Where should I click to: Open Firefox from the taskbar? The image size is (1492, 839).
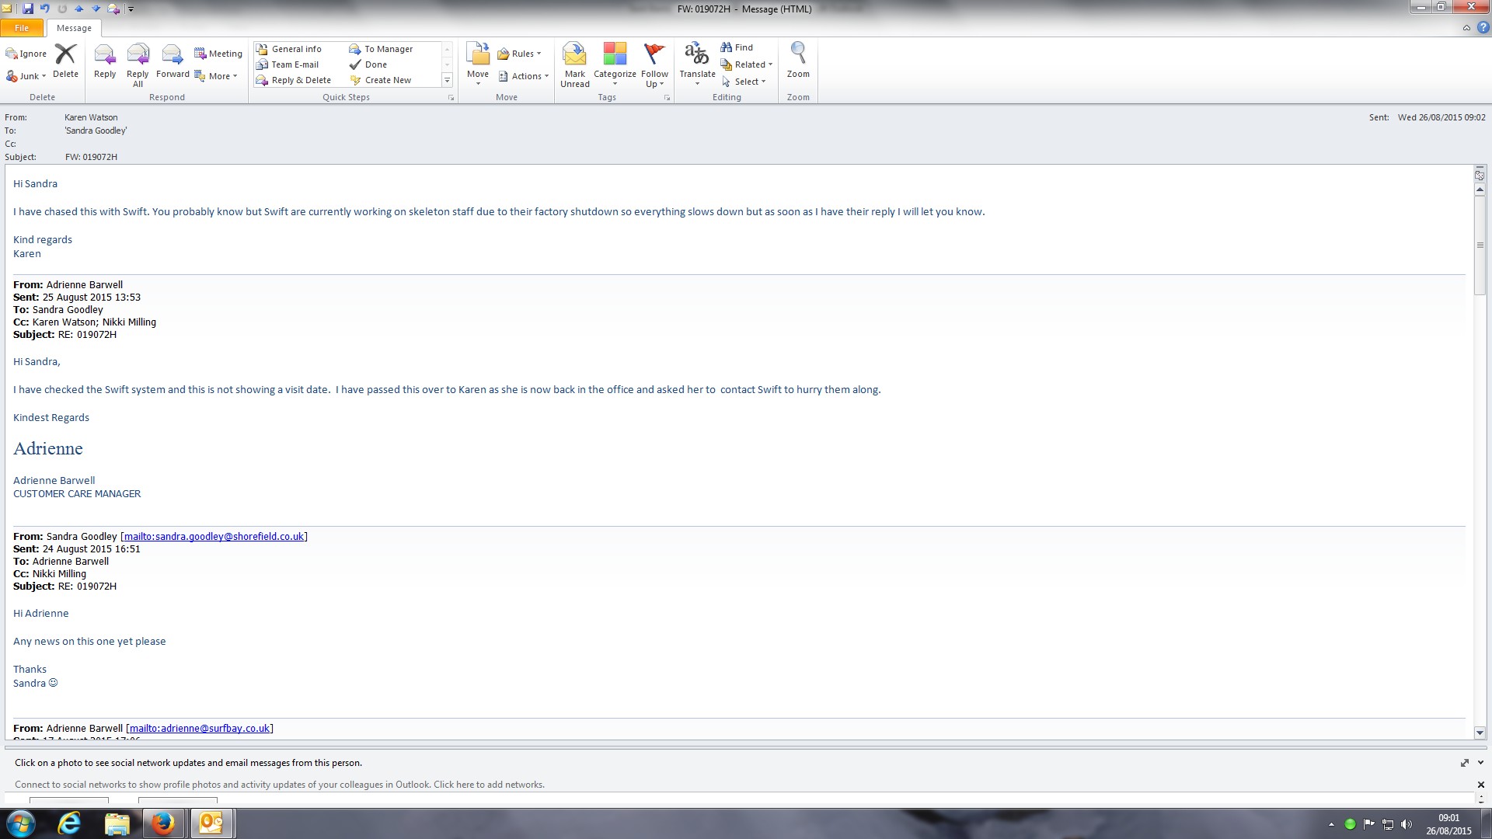(163, 823)
